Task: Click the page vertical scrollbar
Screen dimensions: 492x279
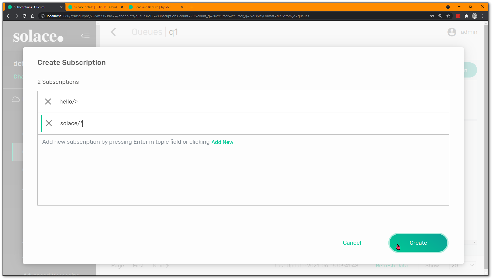Action: [x=486, y=146]
